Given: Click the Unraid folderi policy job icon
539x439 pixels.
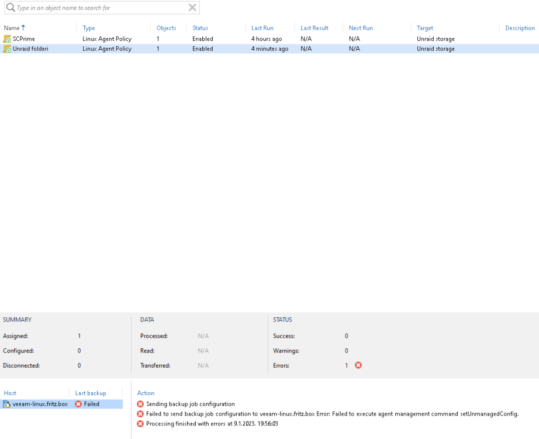Looking at the screenshot, I should (x=7, y=49).
